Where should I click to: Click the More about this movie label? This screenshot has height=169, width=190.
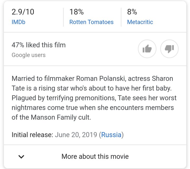[x=95, y=156]
